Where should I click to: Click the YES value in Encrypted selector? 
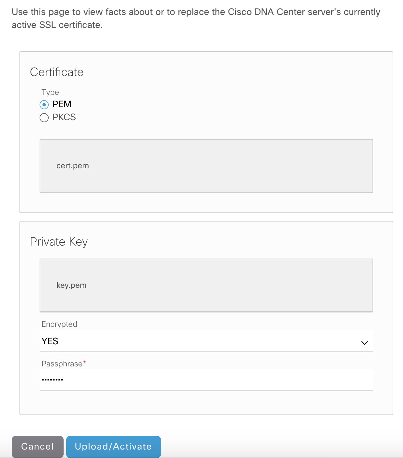pos(50,341)
